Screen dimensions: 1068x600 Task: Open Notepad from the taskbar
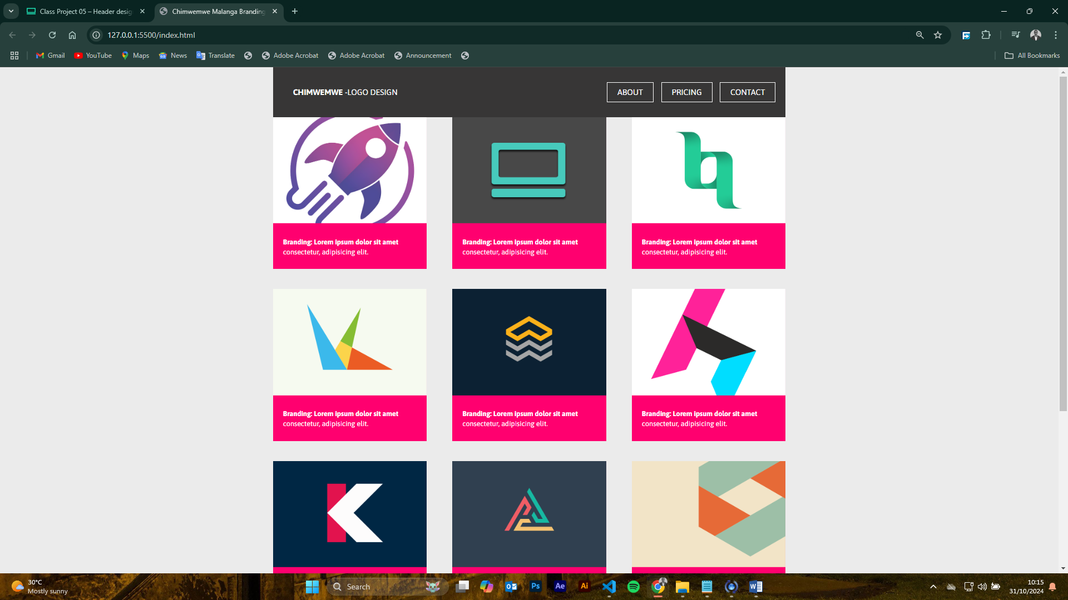(707, 587)
